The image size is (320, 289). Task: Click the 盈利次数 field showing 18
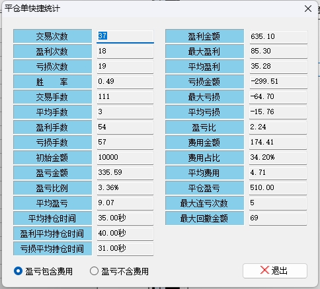125,51
